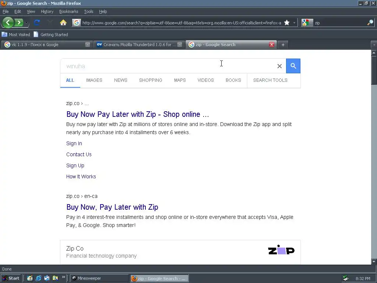Open a new tab with the plus button
Screen dimensions: 377x283
283,45
